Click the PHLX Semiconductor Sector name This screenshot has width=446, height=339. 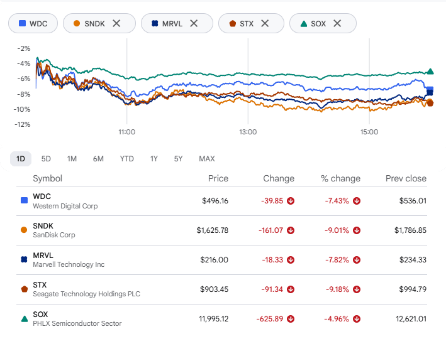[x=77, y=324]
